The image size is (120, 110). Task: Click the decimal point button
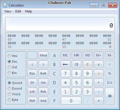pyautogui.click(x=88, y=101)
